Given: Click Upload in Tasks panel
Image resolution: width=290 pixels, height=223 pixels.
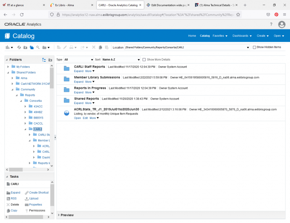Looking at the screenshot, I should click(x=34, y=198).
